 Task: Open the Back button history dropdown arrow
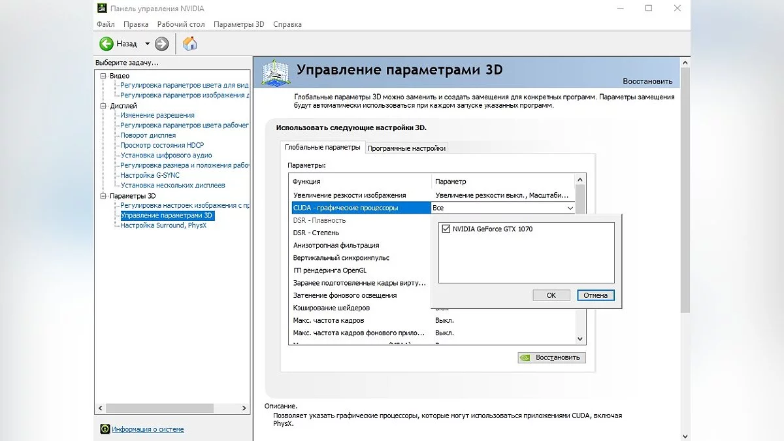point(147,44)
